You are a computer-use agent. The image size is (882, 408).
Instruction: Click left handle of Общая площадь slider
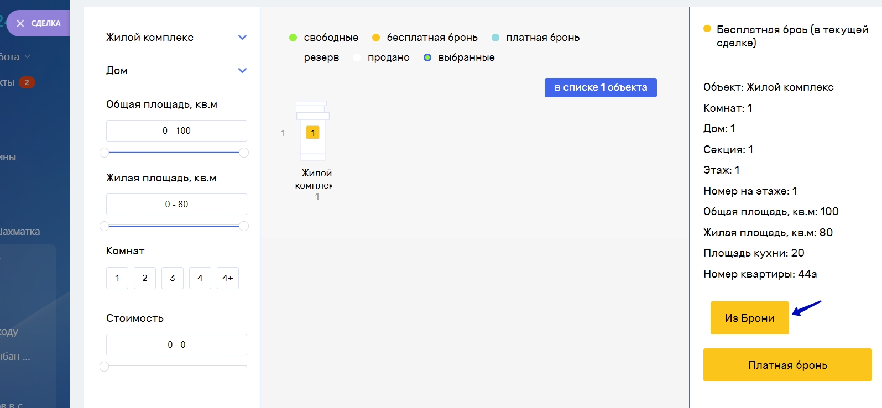click(104, 153)
